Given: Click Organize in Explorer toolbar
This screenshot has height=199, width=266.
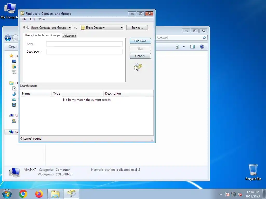Looking at the screenshot, I should coord(13,47).
